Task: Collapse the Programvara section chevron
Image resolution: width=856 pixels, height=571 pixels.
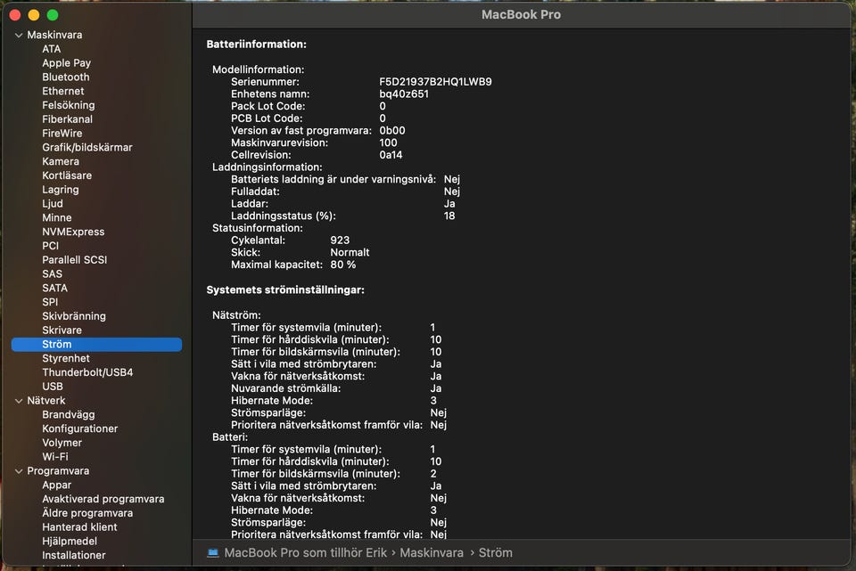Action: click(x=19, y=471)
